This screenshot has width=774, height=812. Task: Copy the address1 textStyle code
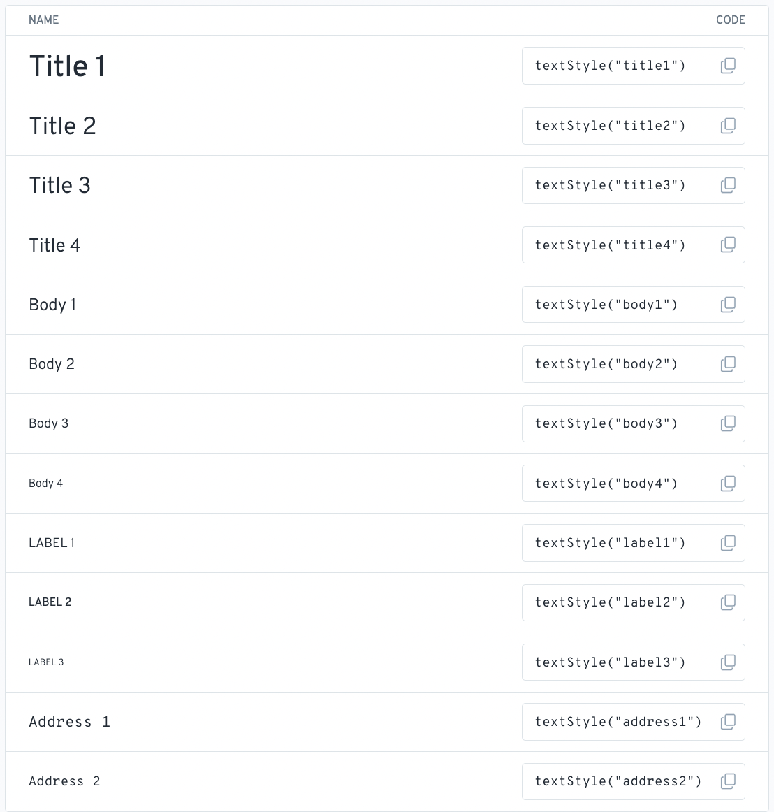tap(728, 722)
